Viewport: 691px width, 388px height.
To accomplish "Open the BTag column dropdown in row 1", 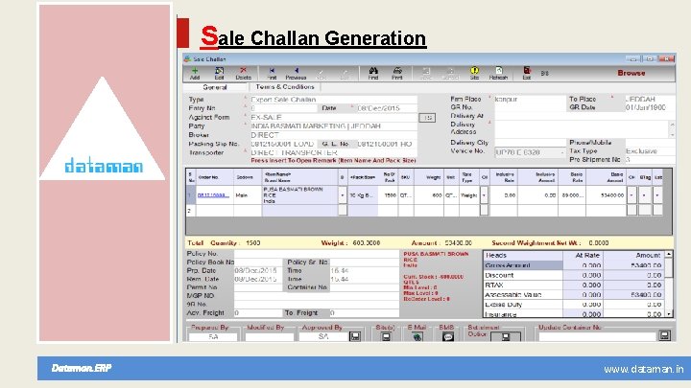I will pyautogui.click(x=645, y=194).
